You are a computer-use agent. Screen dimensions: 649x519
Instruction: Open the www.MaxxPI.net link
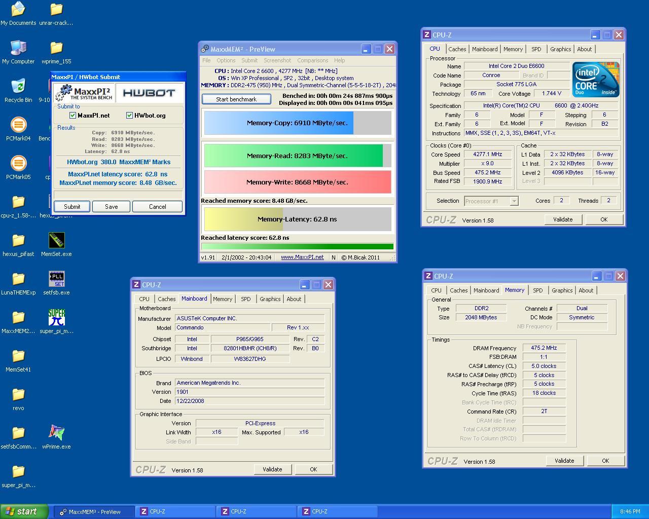302,257
